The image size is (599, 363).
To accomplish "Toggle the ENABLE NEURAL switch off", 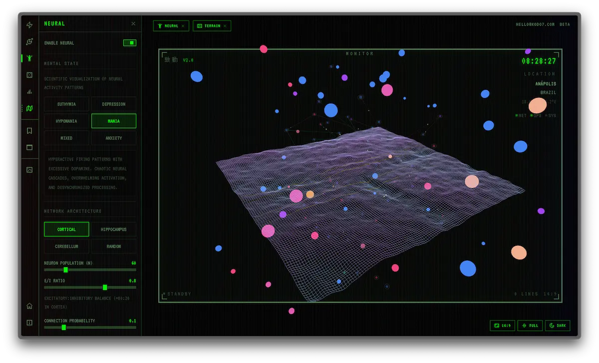I will pos(130,43).
